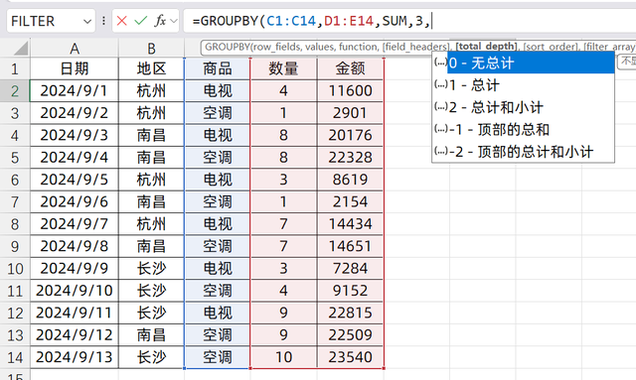Click total_depth argument in function tooltip
Viewport: 636px width, 380px height.
486,47
